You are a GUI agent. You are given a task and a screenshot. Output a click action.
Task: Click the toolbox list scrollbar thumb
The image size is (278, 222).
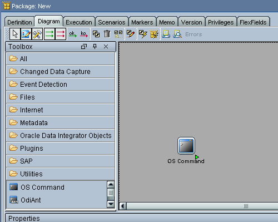(111, 193)
